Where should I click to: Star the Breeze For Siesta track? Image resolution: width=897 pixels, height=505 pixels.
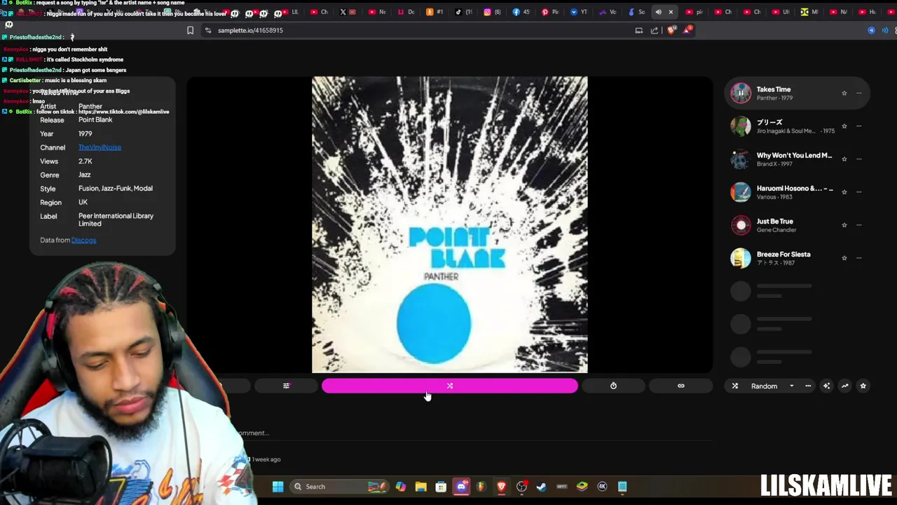[x=844, y=258]
